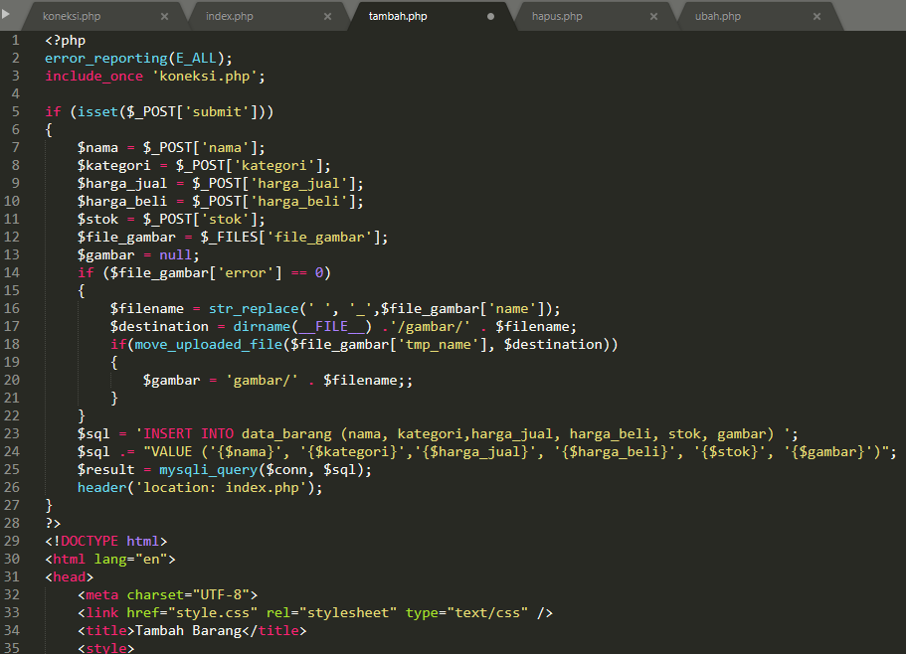Click line number 35 in the gutter
This screenshot has height=654, width=906.
[x=12, y=648]
